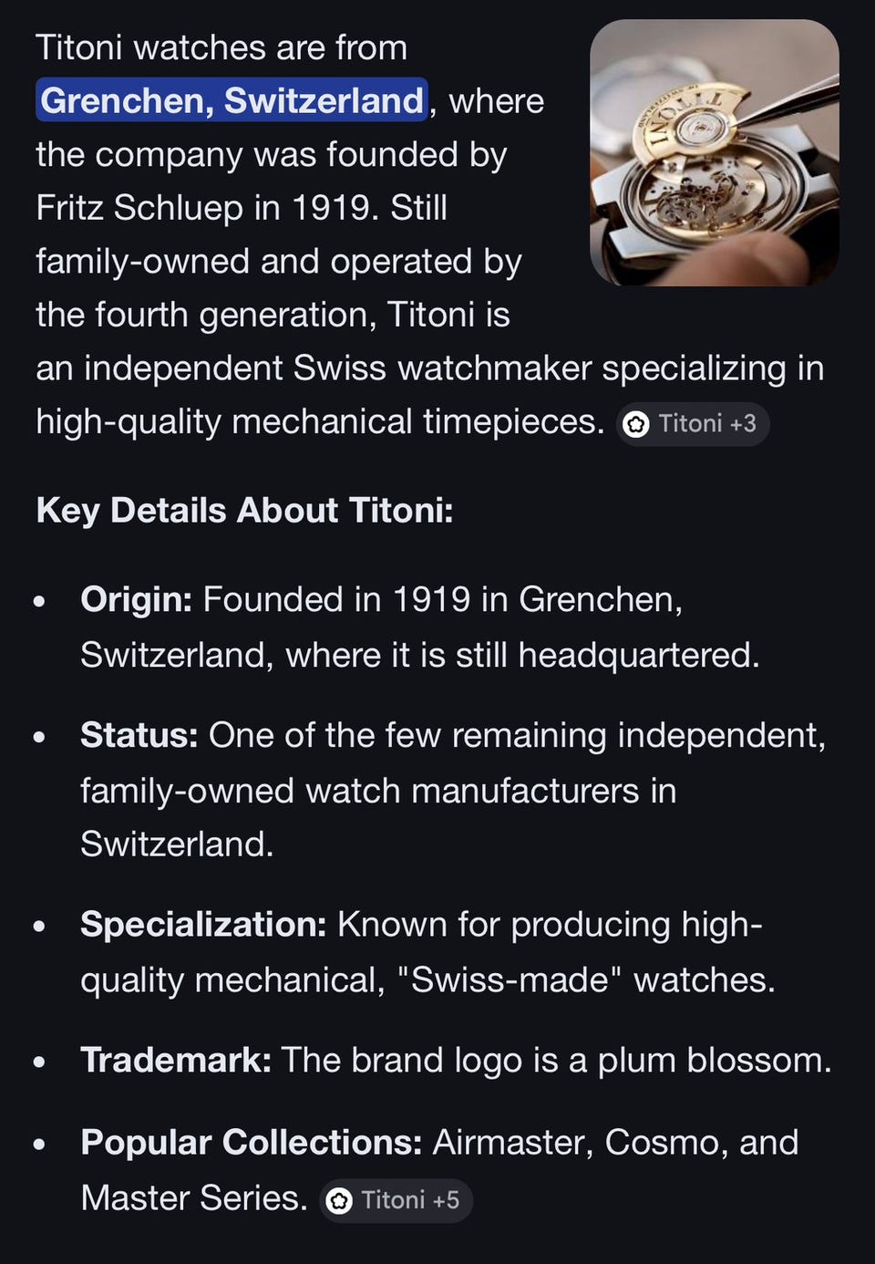Click the Titoni logo icon in +3 chip
This screenshot has height=1264, width=875.
[636, 424]
